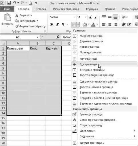
Task: Click the fill color paint bucket
Action: click(x=85, y=25)
